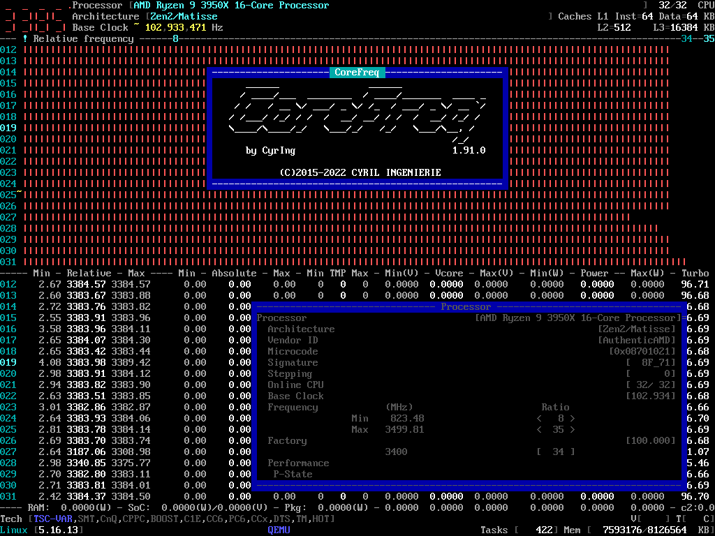Click the base clock value 102,933,471 Hz
The image size is (715, 536).
tap(184, 28)
